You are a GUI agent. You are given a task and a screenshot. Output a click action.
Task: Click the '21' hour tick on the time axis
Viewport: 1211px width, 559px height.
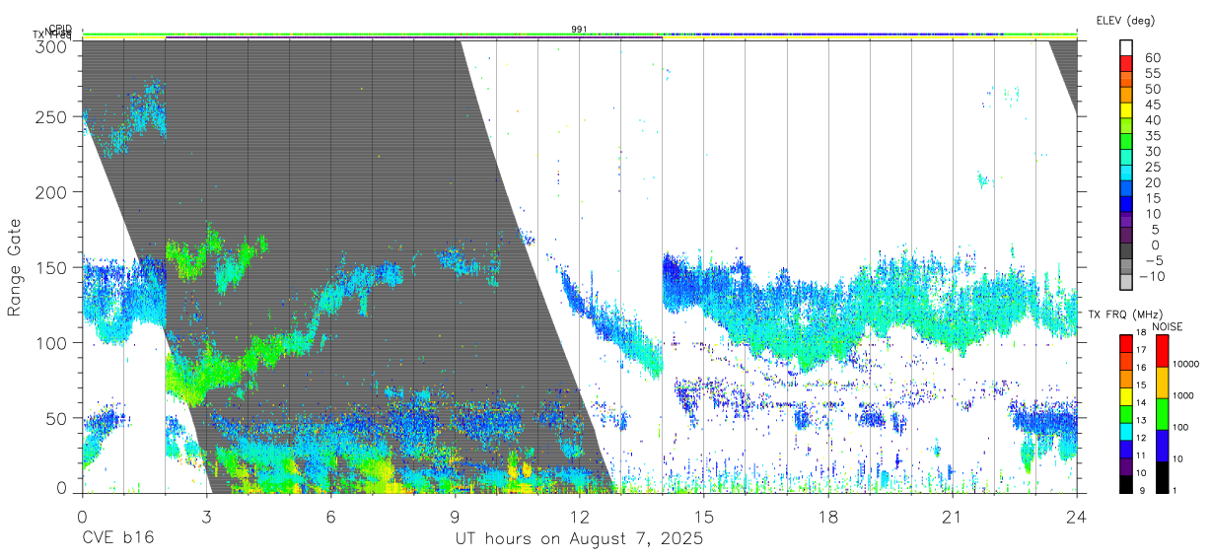952,517
